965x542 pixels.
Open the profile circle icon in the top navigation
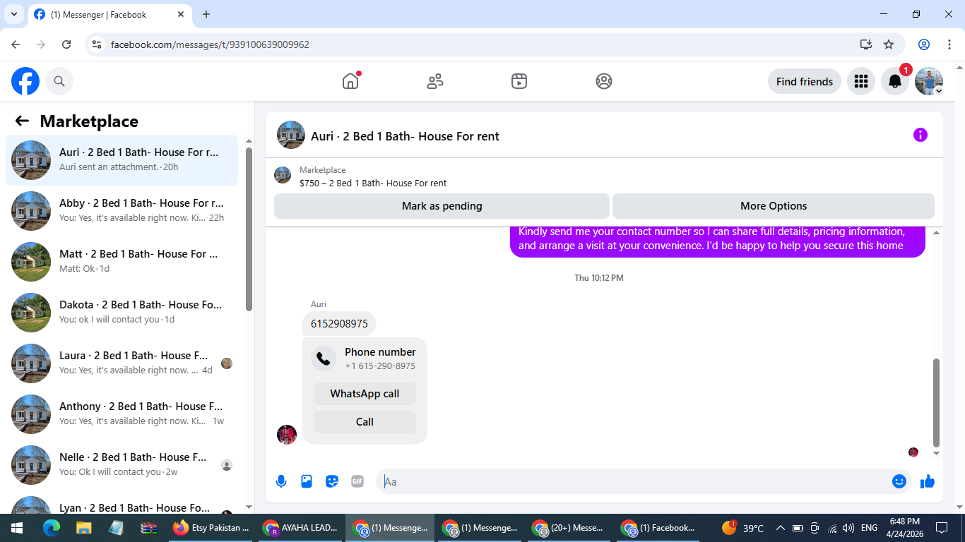click(x=604, y=81)
